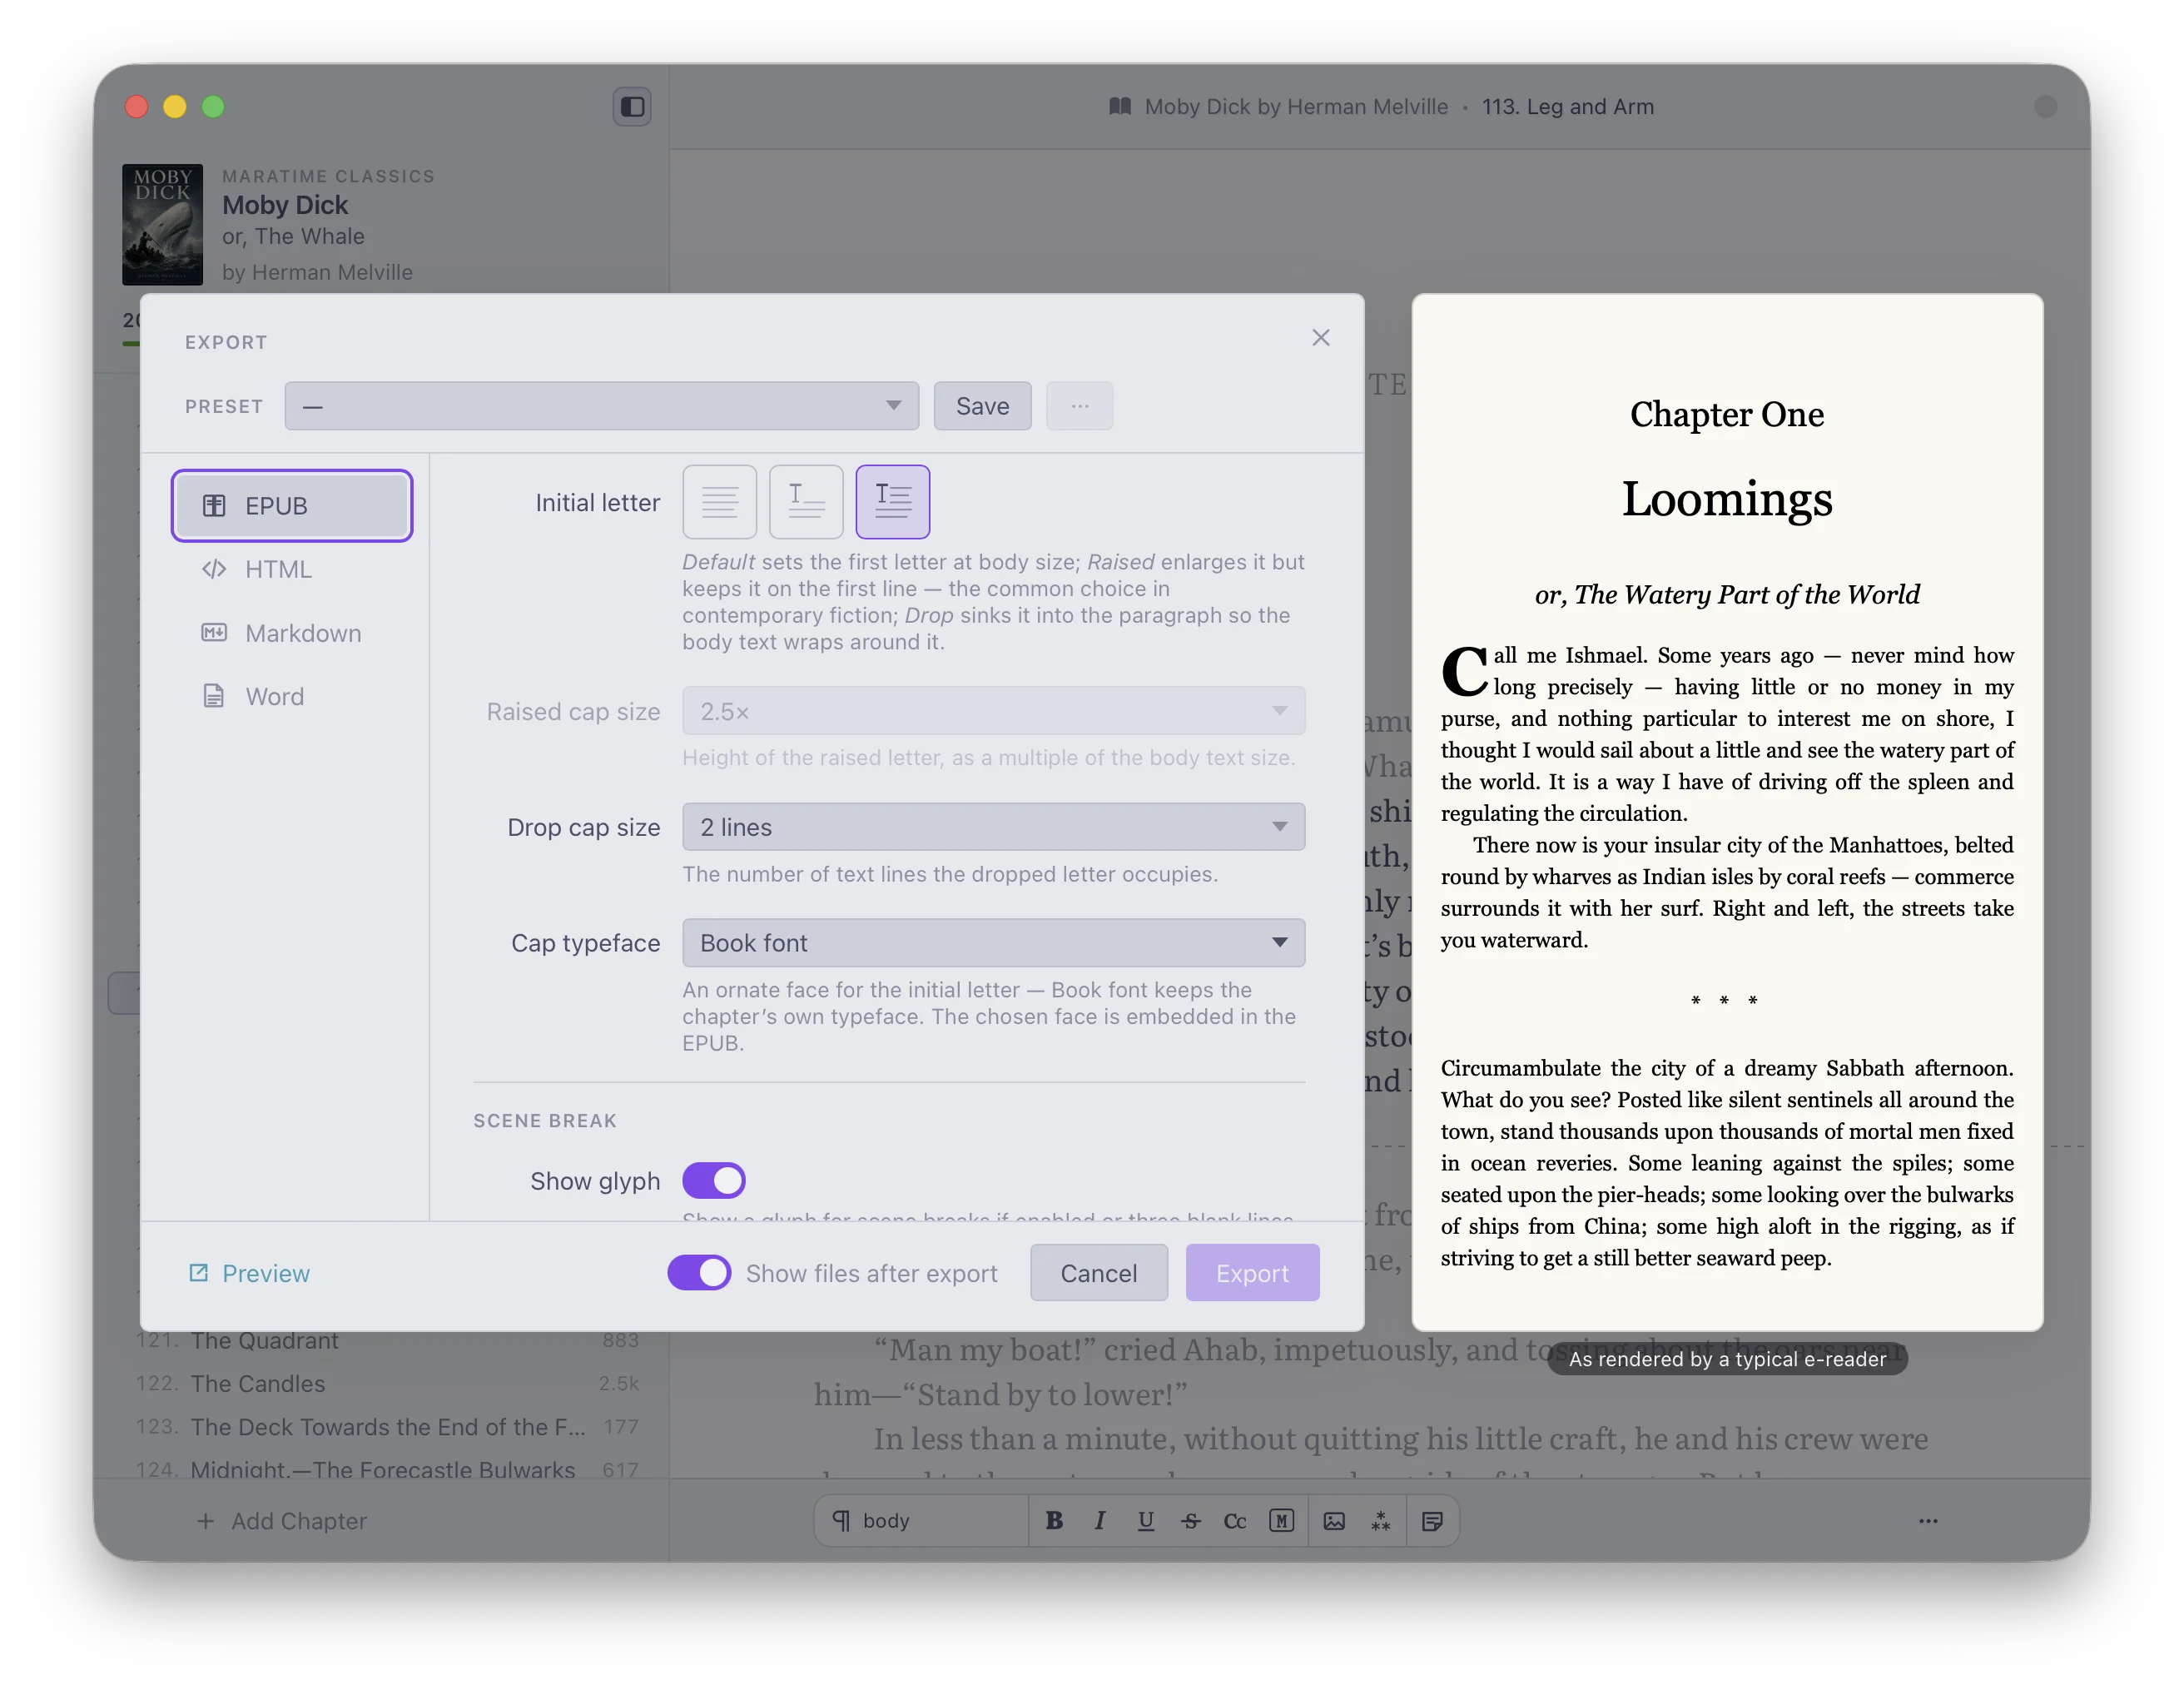Choose Raised initial letter style
This screenshot has height=1685, width=2184.
click(x=806, y=502)
